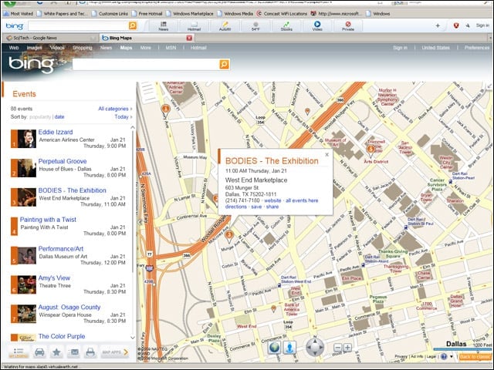The image size is (494, 370).
Task: Sort events by popularity
Action: (x=40, y=116)
